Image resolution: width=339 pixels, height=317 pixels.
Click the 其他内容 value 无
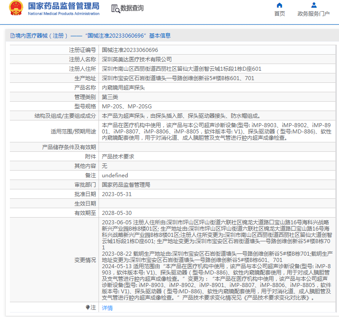(x=104, y=166)
